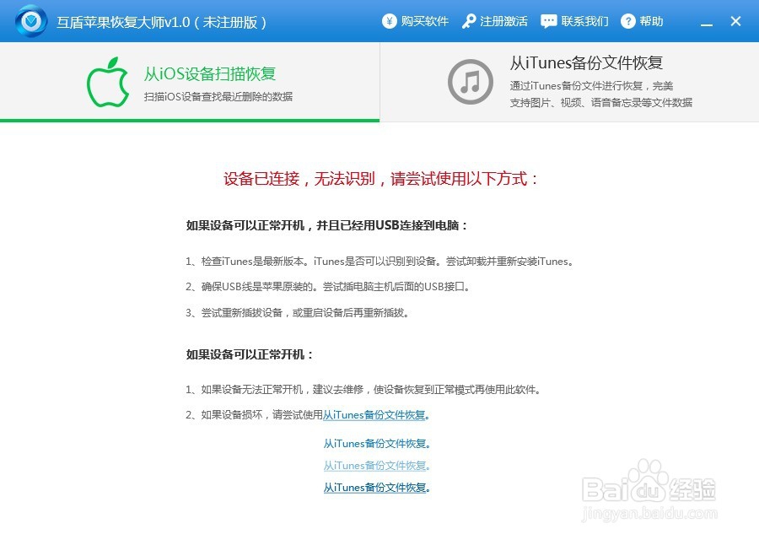Close the recovery app window

tap(735, 21)
